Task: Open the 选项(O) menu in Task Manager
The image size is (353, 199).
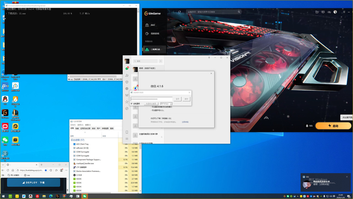Action: (x=80, y=125)
